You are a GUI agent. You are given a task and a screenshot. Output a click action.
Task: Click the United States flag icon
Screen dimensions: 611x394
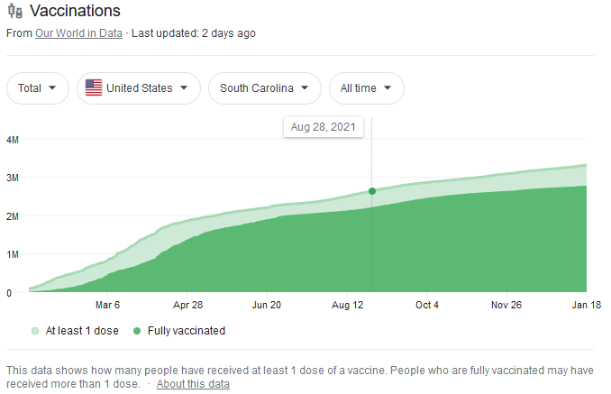pyautogui.click(x=93, y=88)
